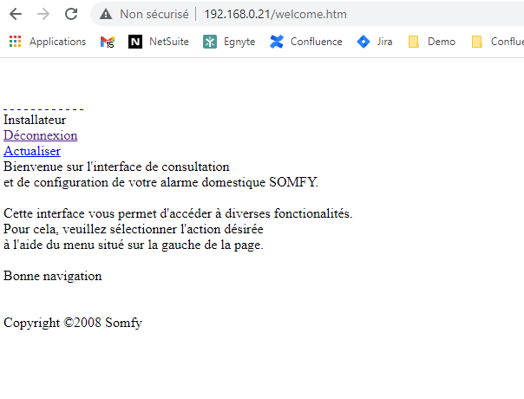Open the Jira bookmark icon
The height and width of the screenshot is (399, 524).
coord(364,42)
